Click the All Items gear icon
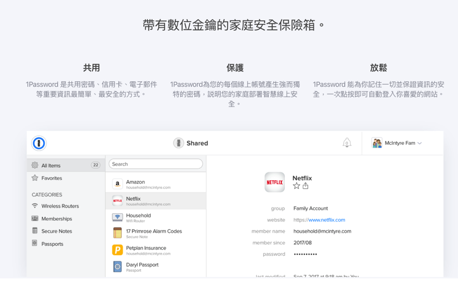Viewport: 458px width, 294px height. [x=35, y=165]
